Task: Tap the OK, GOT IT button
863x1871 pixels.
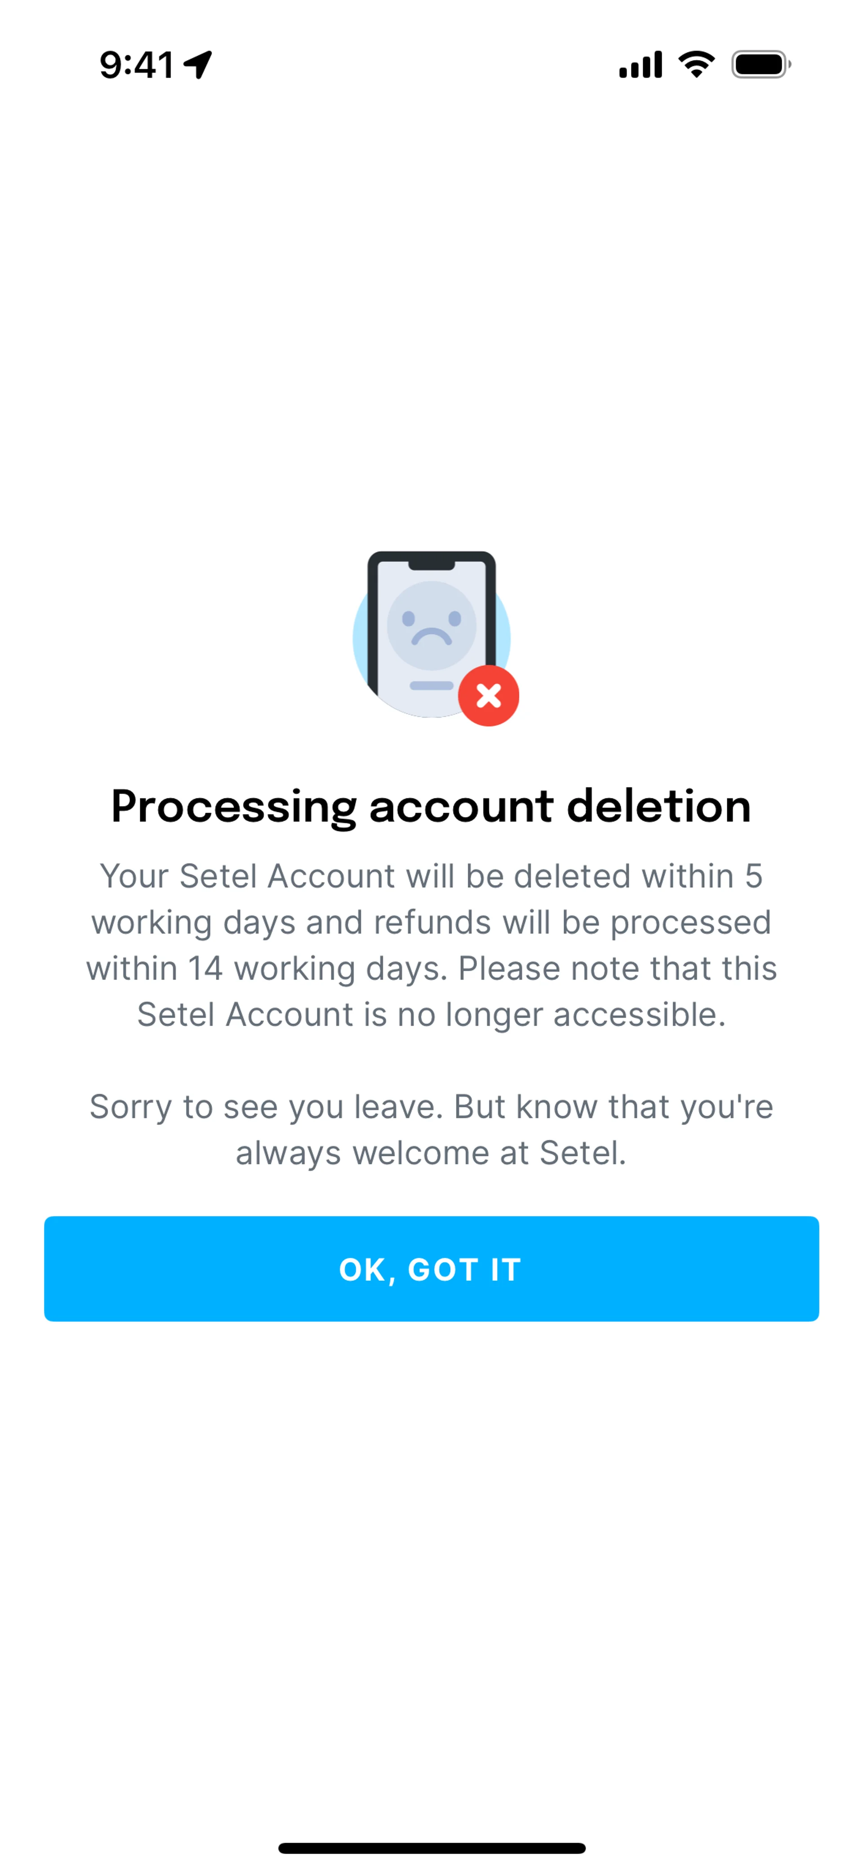Action: 431,1269
